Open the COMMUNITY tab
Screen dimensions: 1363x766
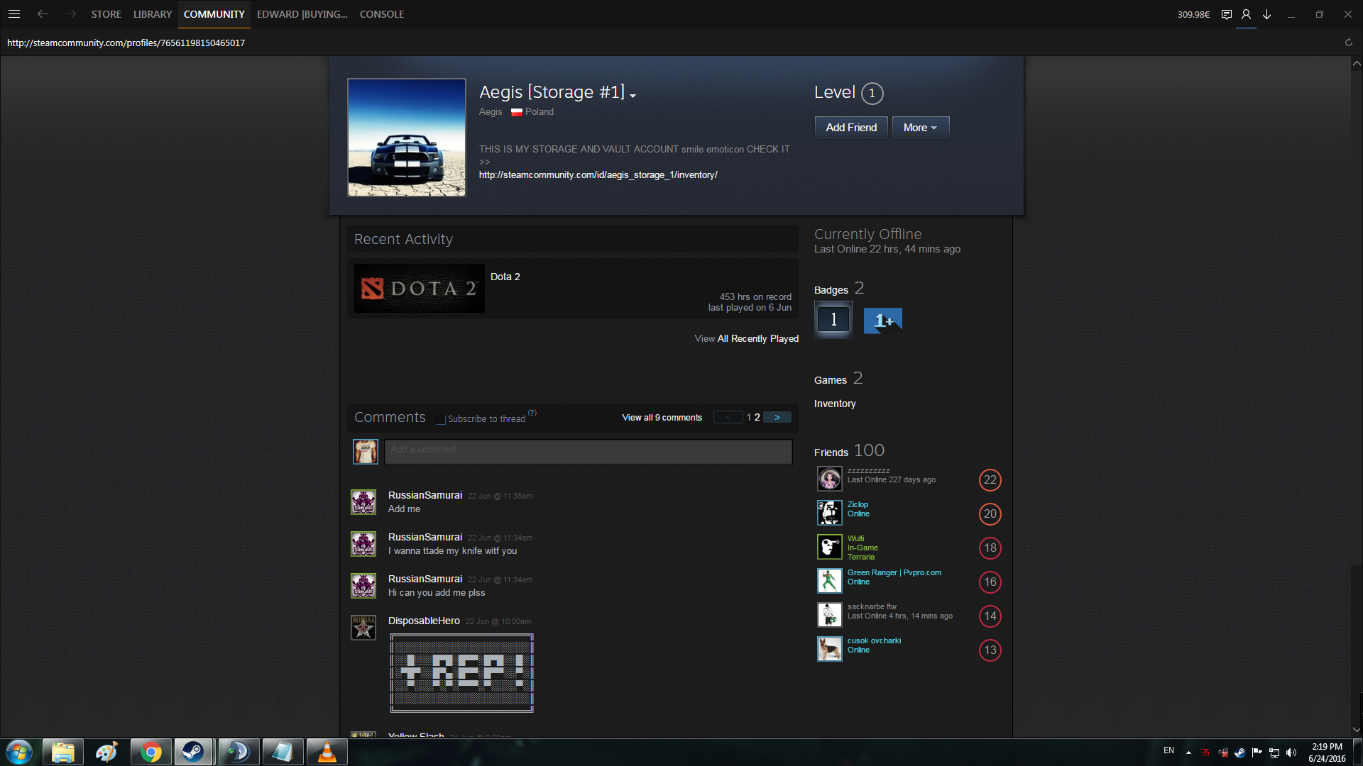(x=214, y=14)
